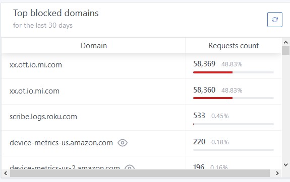Click the horizontal scrollbar thumb
The height and width of the screenshot is (182, 290).
[140, 173]
